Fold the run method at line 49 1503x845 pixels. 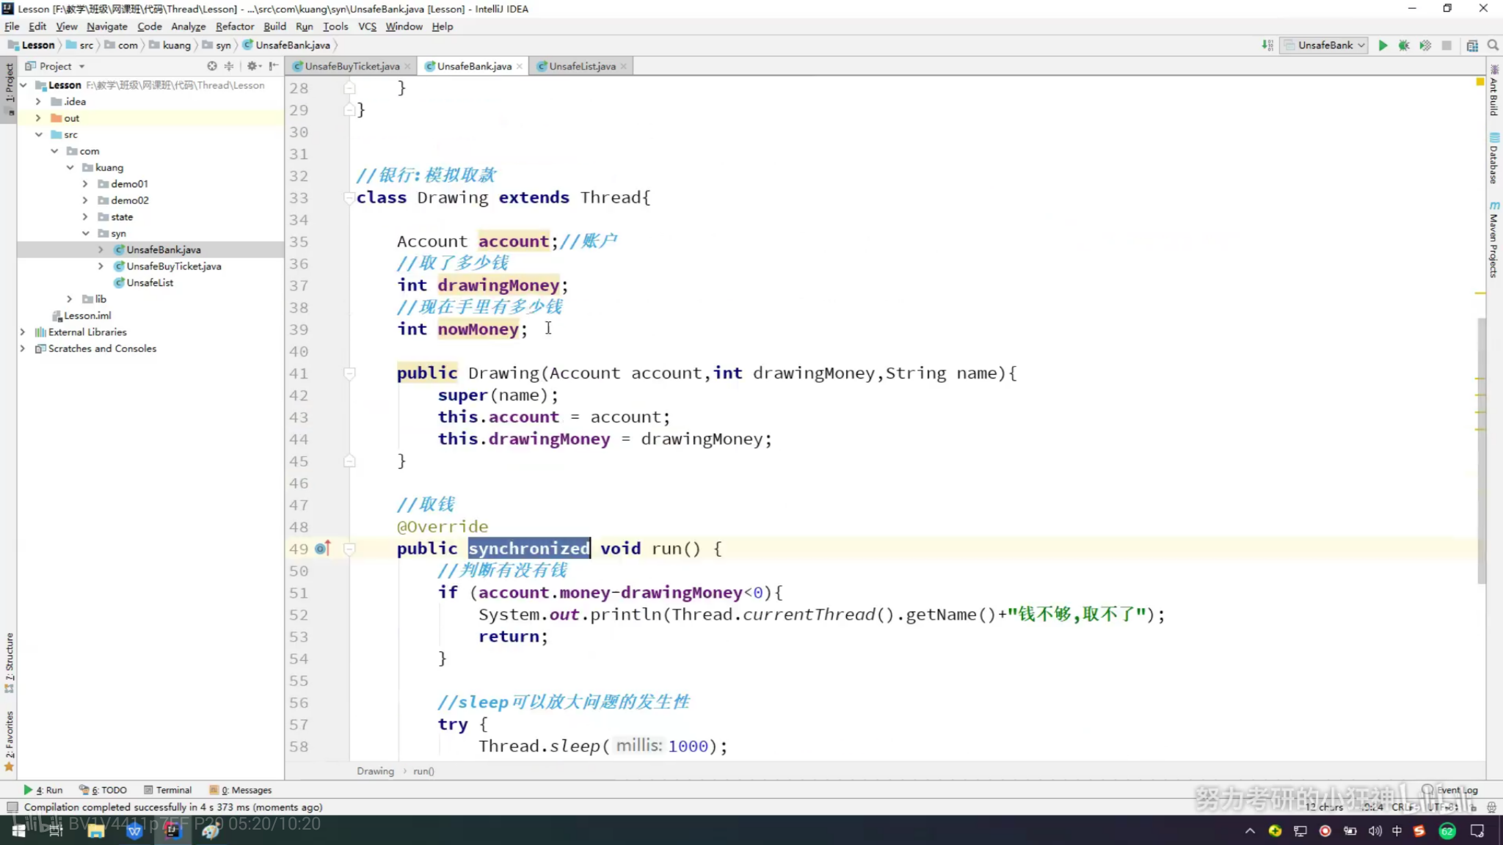pyautogui.click(x=349, y=548)
